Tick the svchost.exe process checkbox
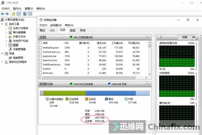The width and height of the screenshot is (202, 135). tap(40, 52)
